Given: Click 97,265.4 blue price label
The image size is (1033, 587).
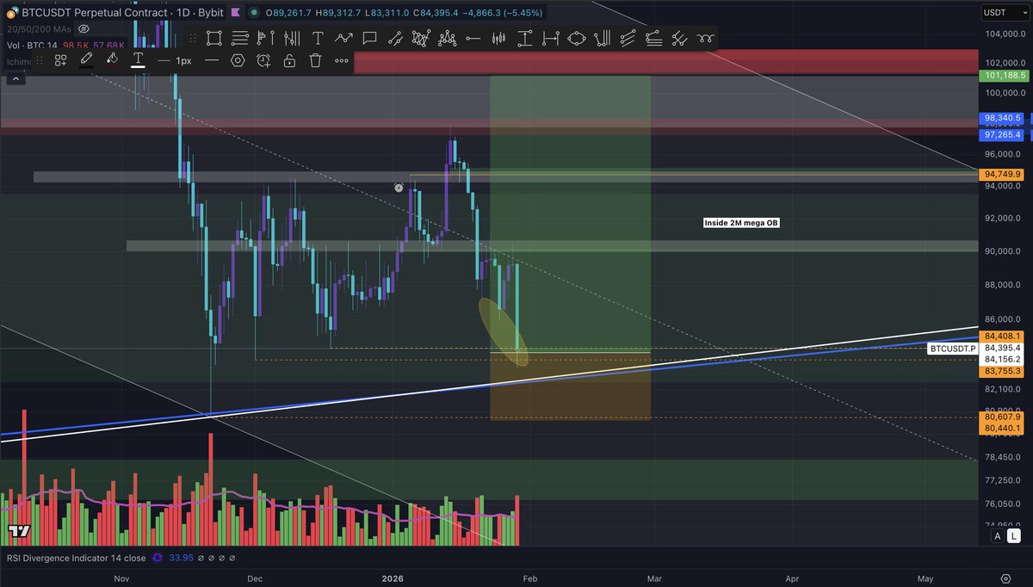Looking at the screenshot, I should pyautogui.click(x=1002, y=134).
